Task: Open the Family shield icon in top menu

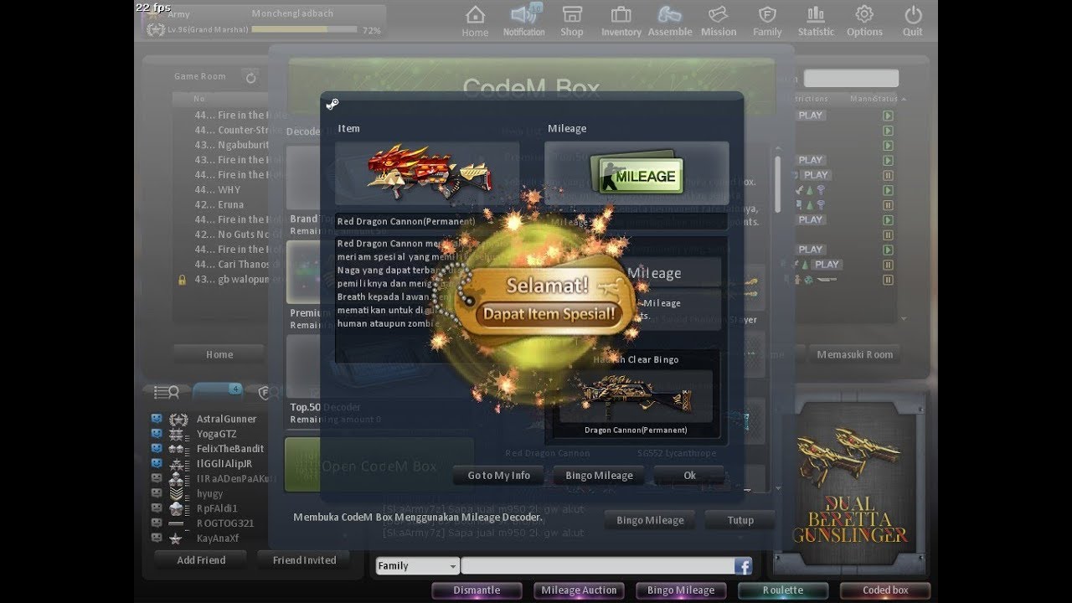Action: (767, 21)
